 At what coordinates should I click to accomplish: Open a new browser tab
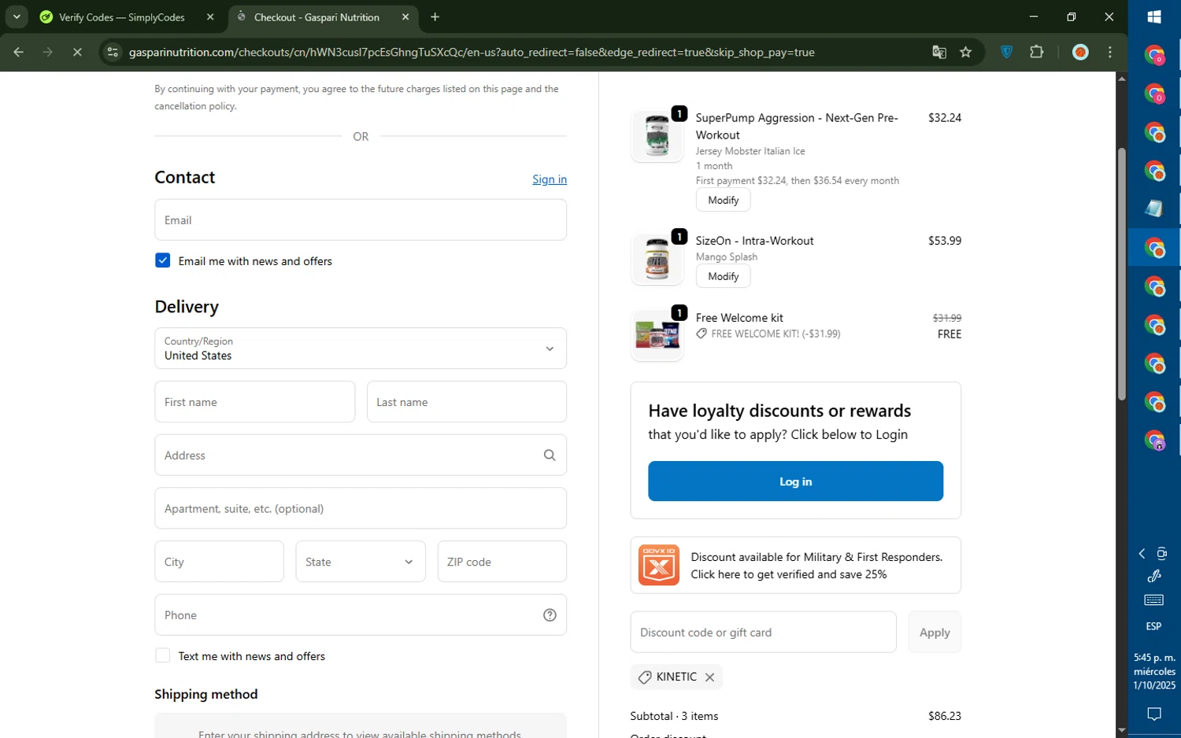click(435, 17)
